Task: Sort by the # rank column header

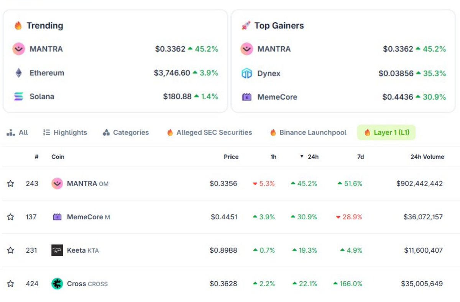Action: [36, 157]
